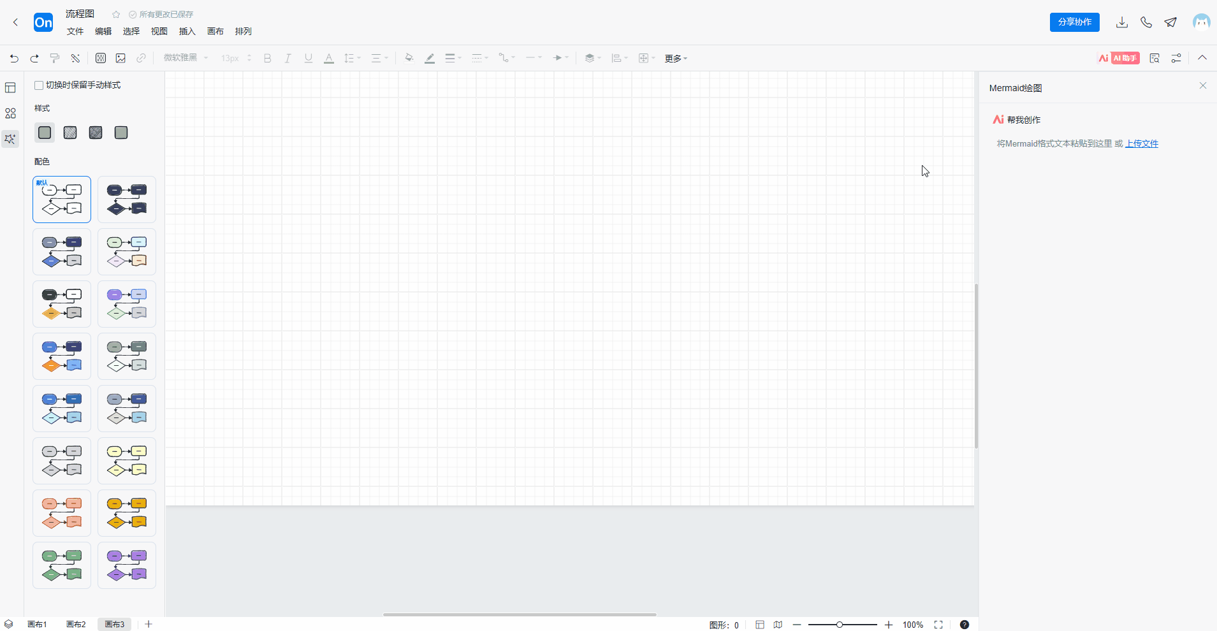The height and width of the screenshot is (631, 1217).
Task: Enable 切换时保留手动样式 checkbox
Action: pyautogui.click(x=39, y=85)
